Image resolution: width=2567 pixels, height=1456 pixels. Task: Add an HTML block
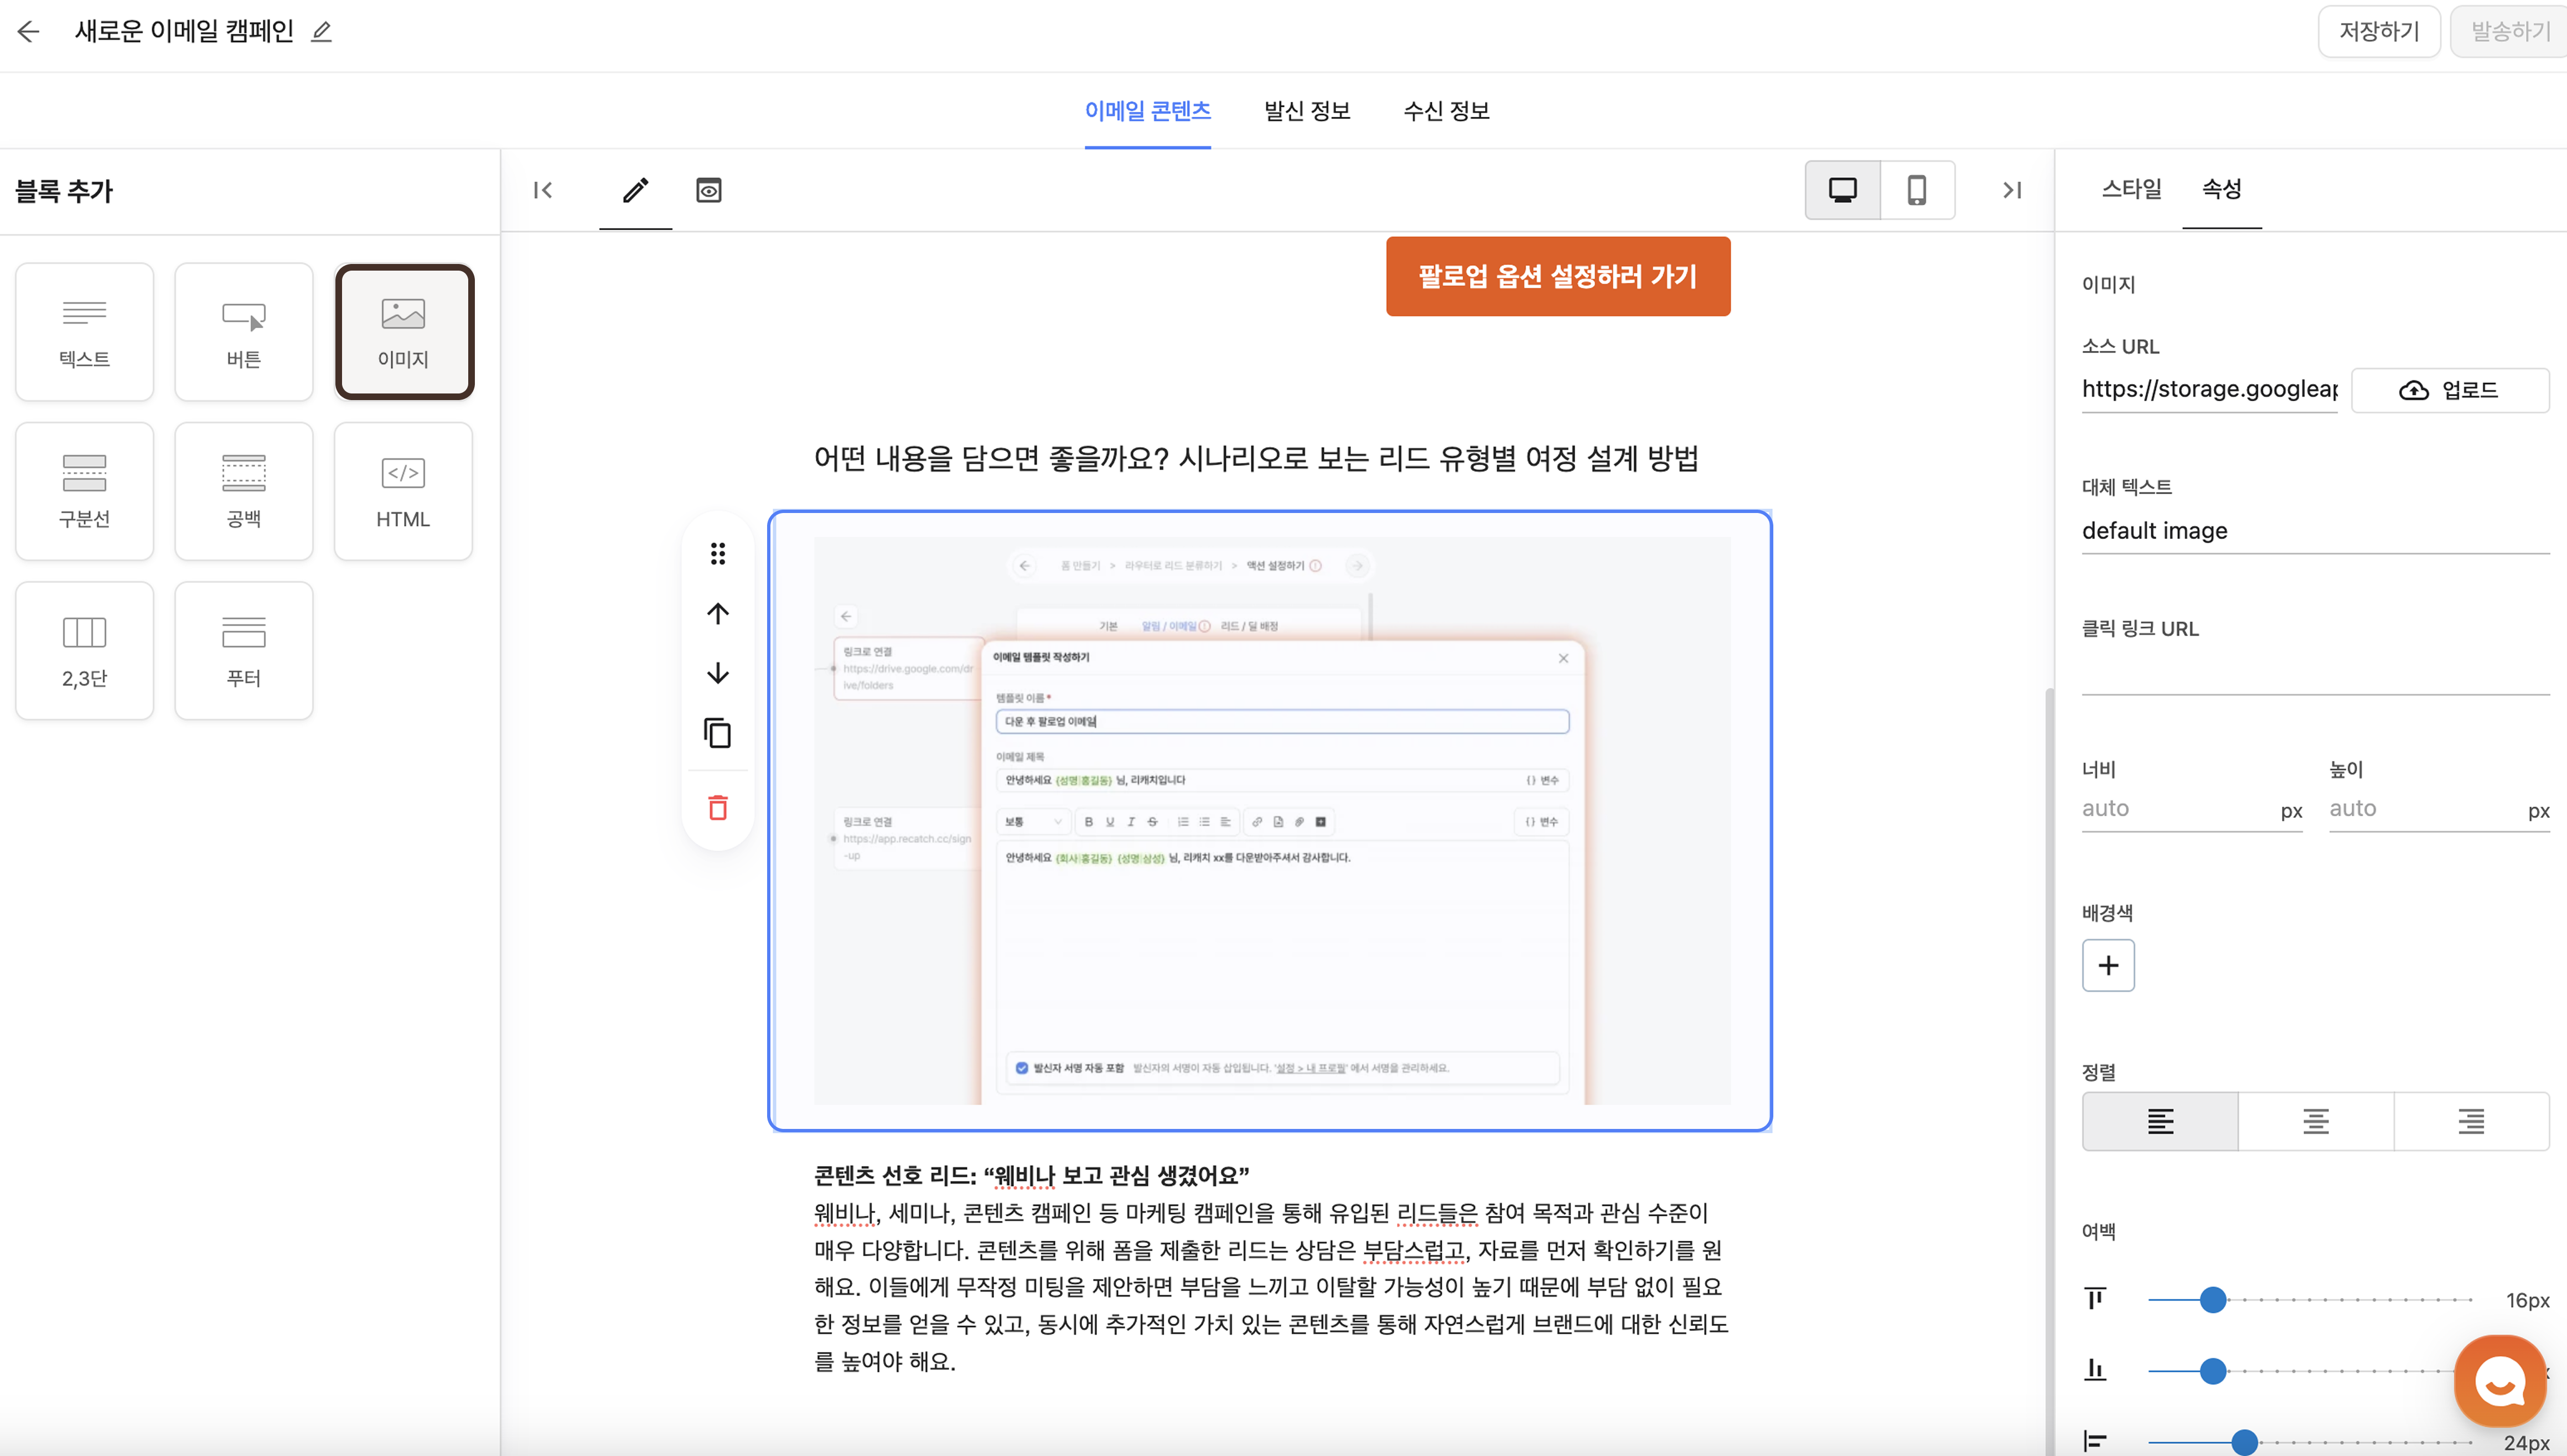point(403,491)
